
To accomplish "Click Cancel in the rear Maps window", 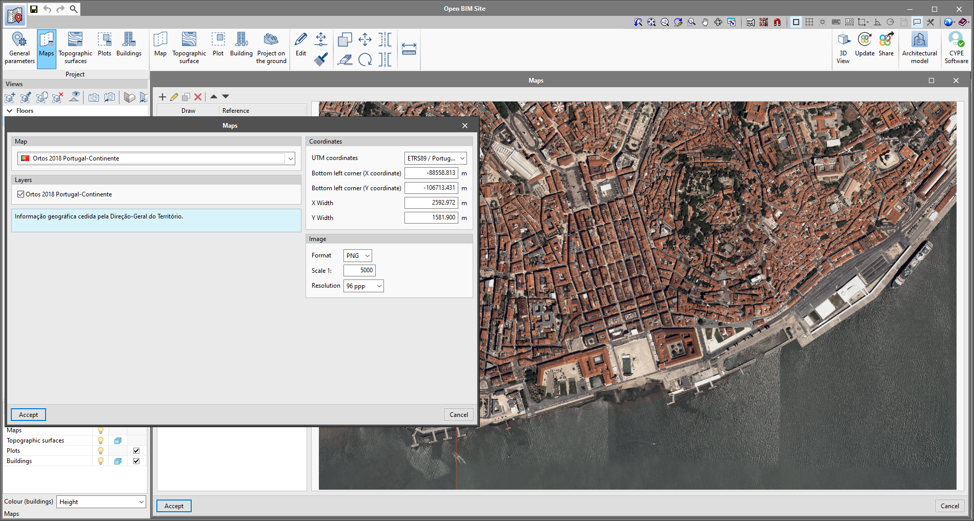I will pyautogui.click(x=950, y=506).
